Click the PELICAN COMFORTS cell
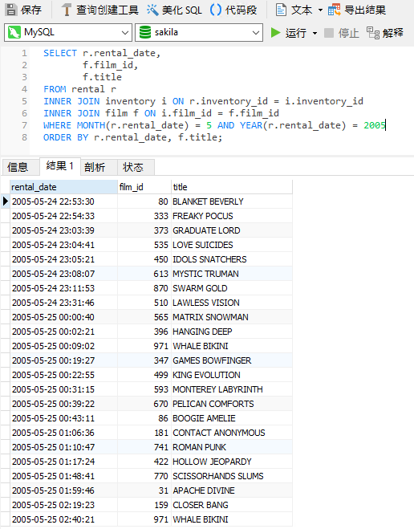Image resolution: width=414 pixels, height=529 pixels. click(x=232, y=404)
